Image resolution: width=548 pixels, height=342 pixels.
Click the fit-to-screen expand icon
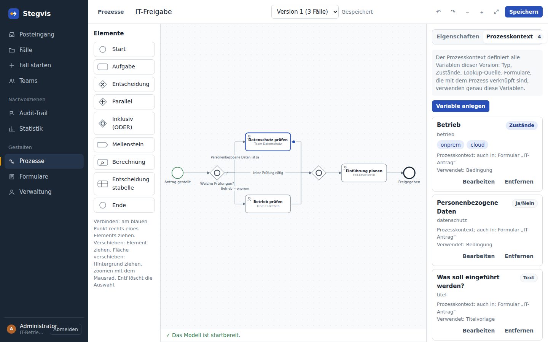pos(496,12)
